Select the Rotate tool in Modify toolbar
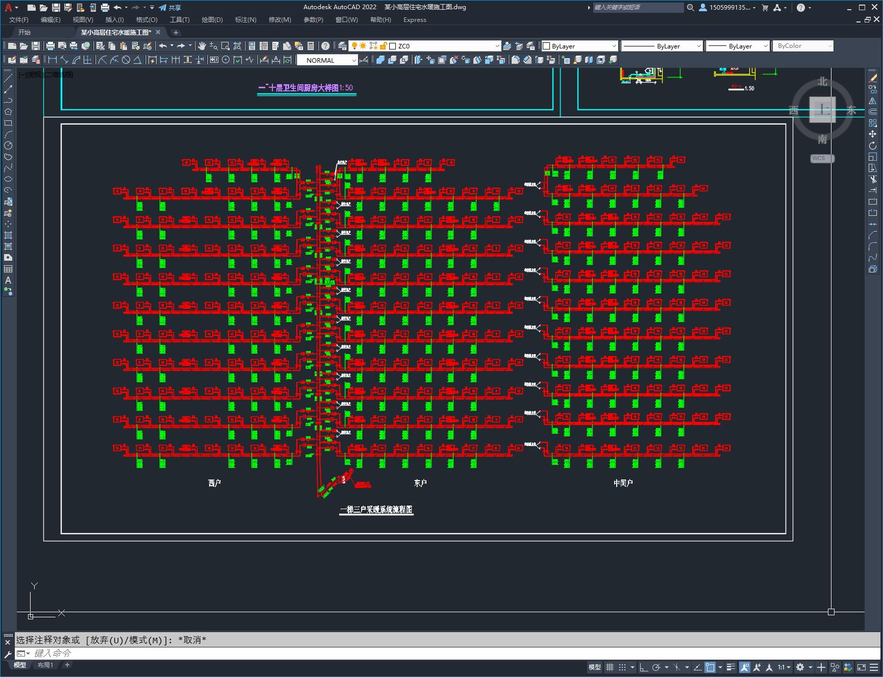This screenshot has height=677, width=883. tap(873, 145)
